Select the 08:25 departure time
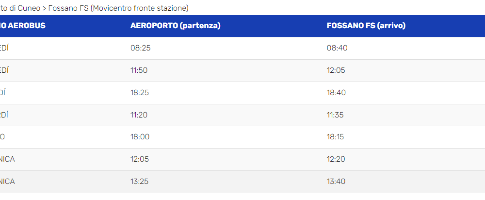Viewport: 485px width, 200px height. 141,48
